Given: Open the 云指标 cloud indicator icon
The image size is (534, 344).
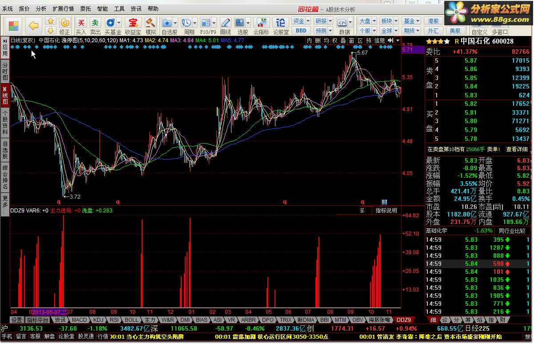Looking at the screenshot, I should [261, 26].
